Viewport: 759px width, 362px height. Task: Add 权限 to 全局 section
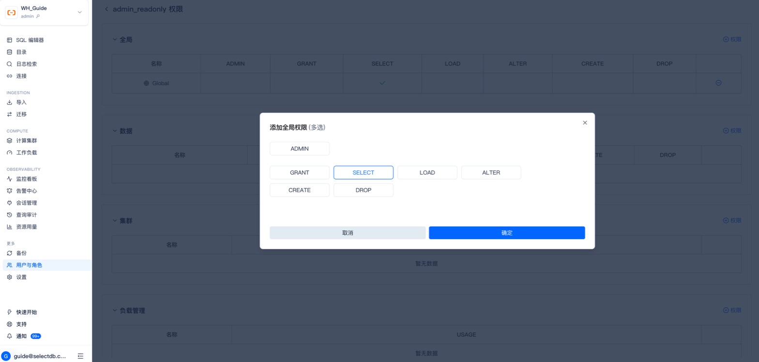[732, 40]
